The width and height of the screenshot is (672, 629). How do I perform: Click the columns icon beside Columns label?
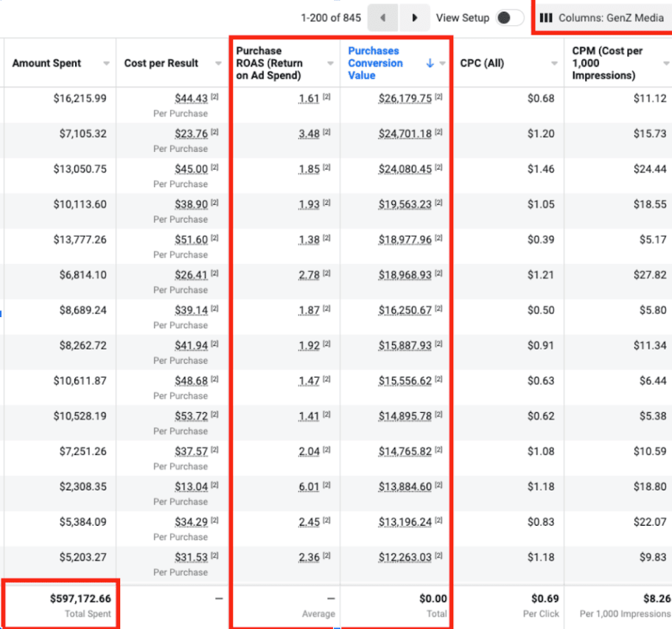[x=546, y=18]
